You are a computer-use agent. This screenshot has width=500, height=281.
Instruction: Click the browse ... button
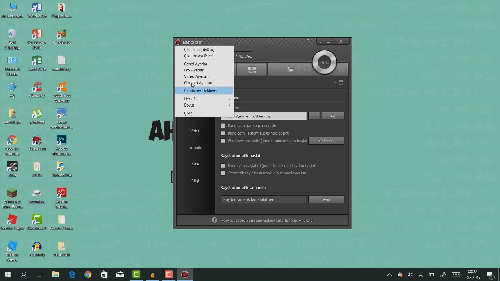coord(314,116)
